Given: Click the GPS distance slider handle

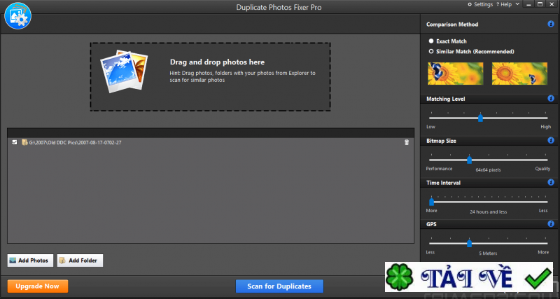Looking at the screenshot, I should 469,243.
